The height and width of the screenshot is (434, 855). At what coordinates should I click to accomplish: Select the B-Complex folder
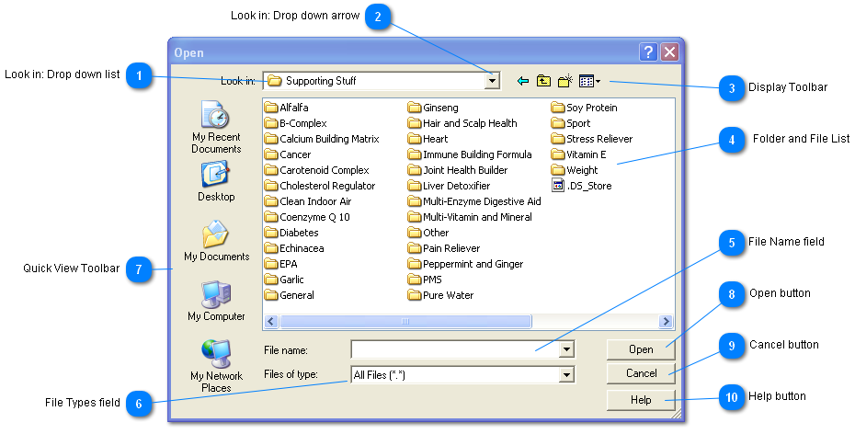[295, 123]
